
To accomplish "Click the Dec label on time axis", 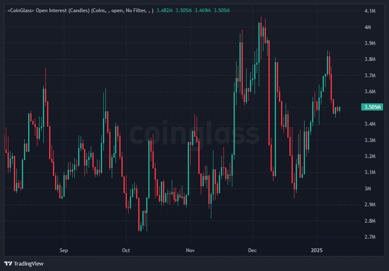I will pos(252,250).
